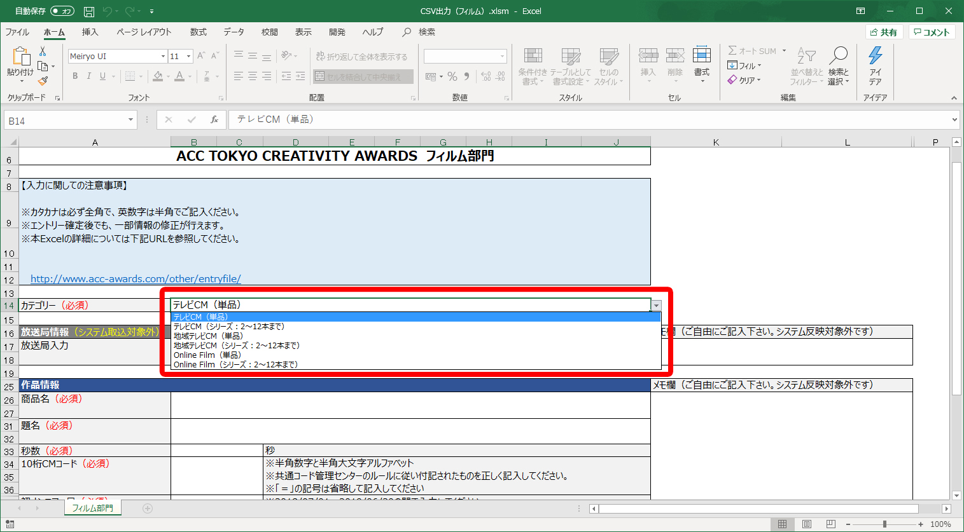Click the Insert Function fx icon
The image size is (964, 532).
tap(214, 119)
